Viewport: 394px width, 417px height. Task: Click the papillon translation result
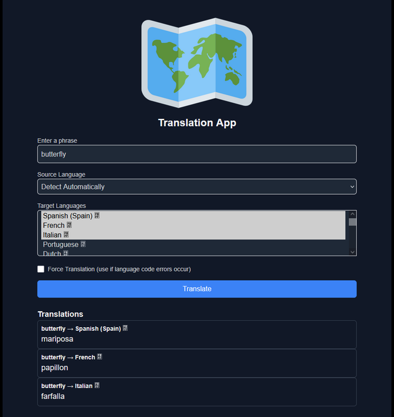click(x=55, y=368)
